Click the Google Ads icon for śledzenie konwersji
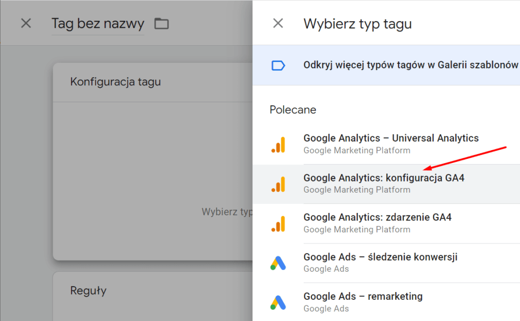Image resolution: width=520 pixels, height=321 pixels. point(278,263)
